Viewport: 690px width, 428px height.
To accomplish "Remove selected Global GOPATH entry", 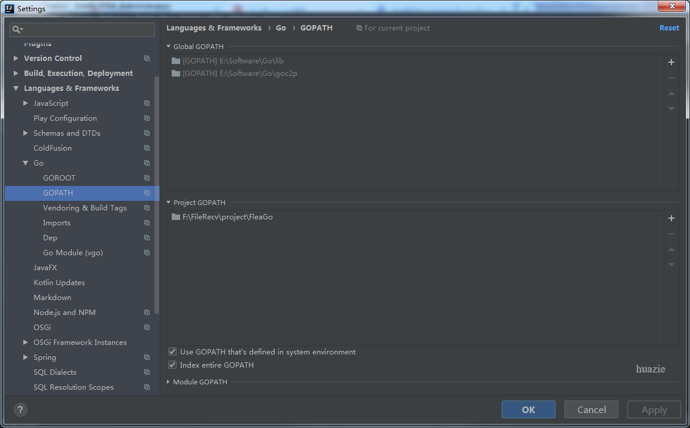I will point(671,78).
